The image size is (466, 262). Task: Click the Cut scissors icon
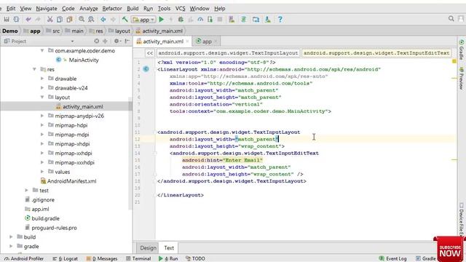(50, 20)
